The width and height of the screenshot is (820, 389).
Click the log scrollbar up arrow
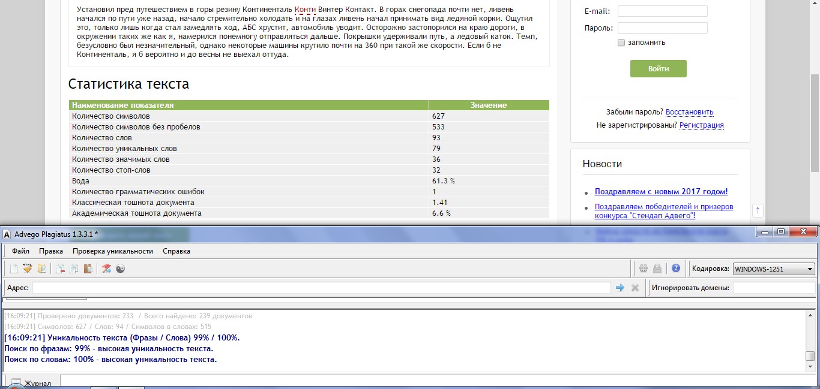tap(810, 315)
